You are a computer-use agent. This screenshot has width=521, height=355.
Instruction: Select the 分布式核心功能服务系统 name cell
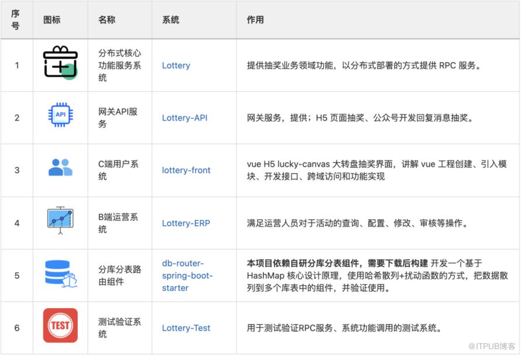point(119,66)
